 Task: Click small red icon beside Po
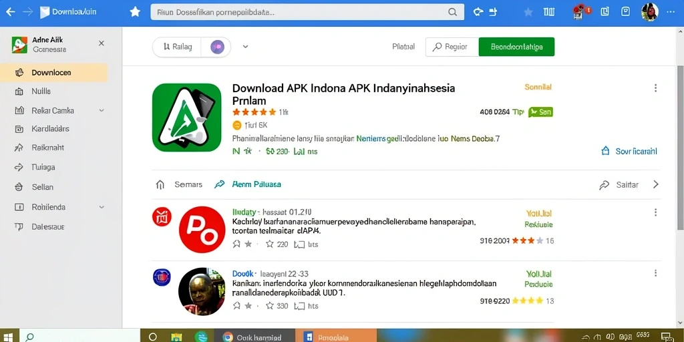[162, 217]
